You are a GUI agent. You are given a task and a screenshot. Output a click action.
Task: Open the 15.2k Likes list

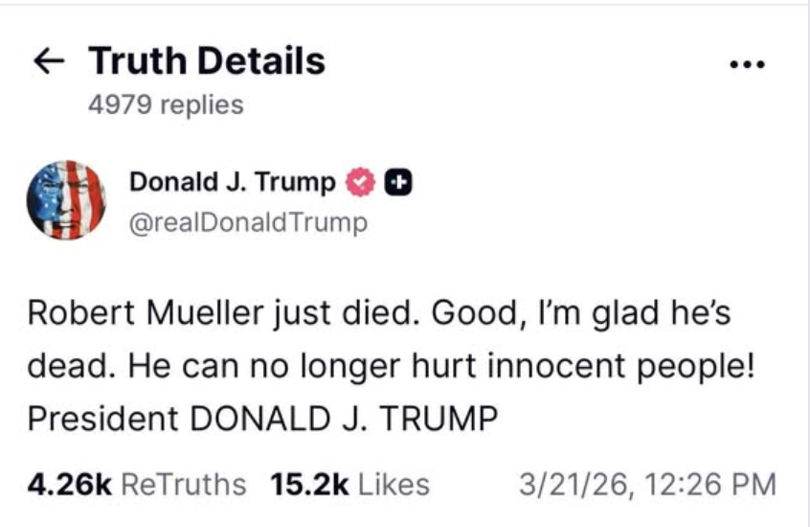point(350,484)
